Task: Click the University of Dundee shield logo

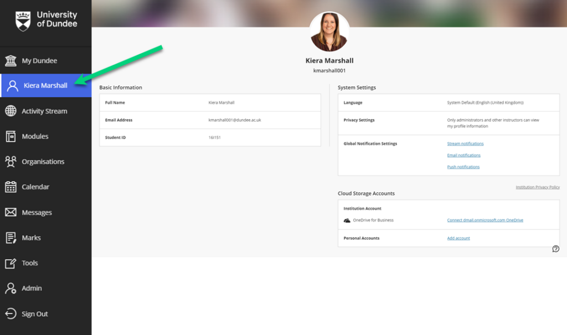Action: [23, 21]
